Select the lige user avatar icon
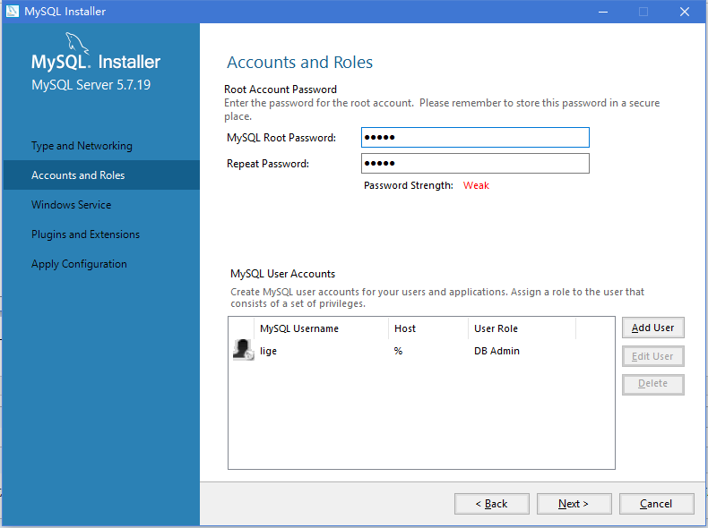The width and height of the screenshot is (708, 528). click(243, 350)
